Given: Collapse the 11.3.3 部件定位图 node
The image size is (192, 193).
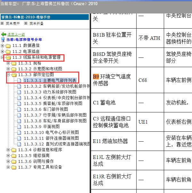Looking at the screenshot, I should [x=8, y=75].
